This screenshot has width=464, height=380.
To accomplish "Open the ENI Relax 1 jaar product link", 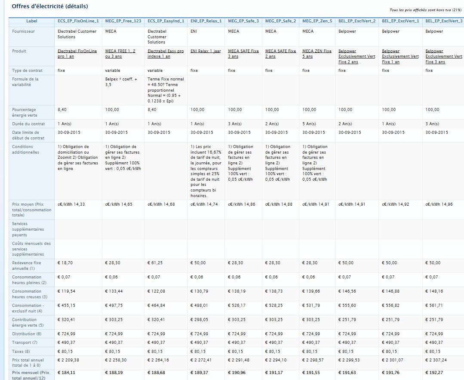I will coord(206,51).
